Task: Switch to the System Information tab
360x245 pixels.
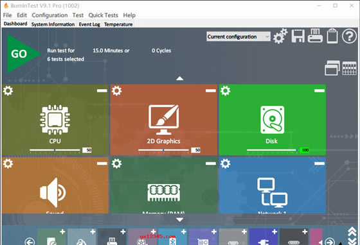Action: [x=53, y=24]
